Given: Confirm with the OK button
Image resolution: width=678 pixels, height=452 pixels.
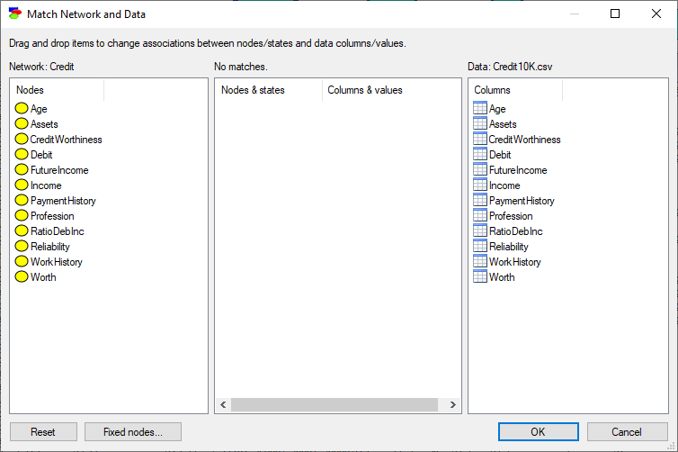Looking at the screenshot, I should tap(539, 431).
